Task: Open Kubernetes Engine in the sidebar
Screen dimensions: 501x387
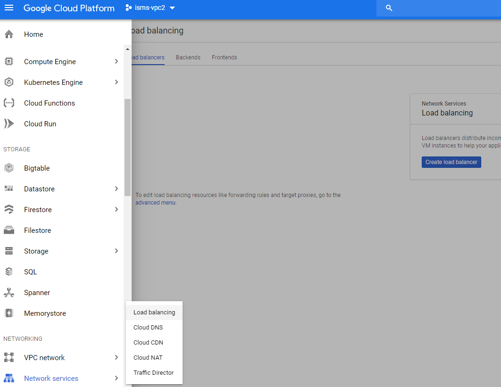Action: pos(53,82)
